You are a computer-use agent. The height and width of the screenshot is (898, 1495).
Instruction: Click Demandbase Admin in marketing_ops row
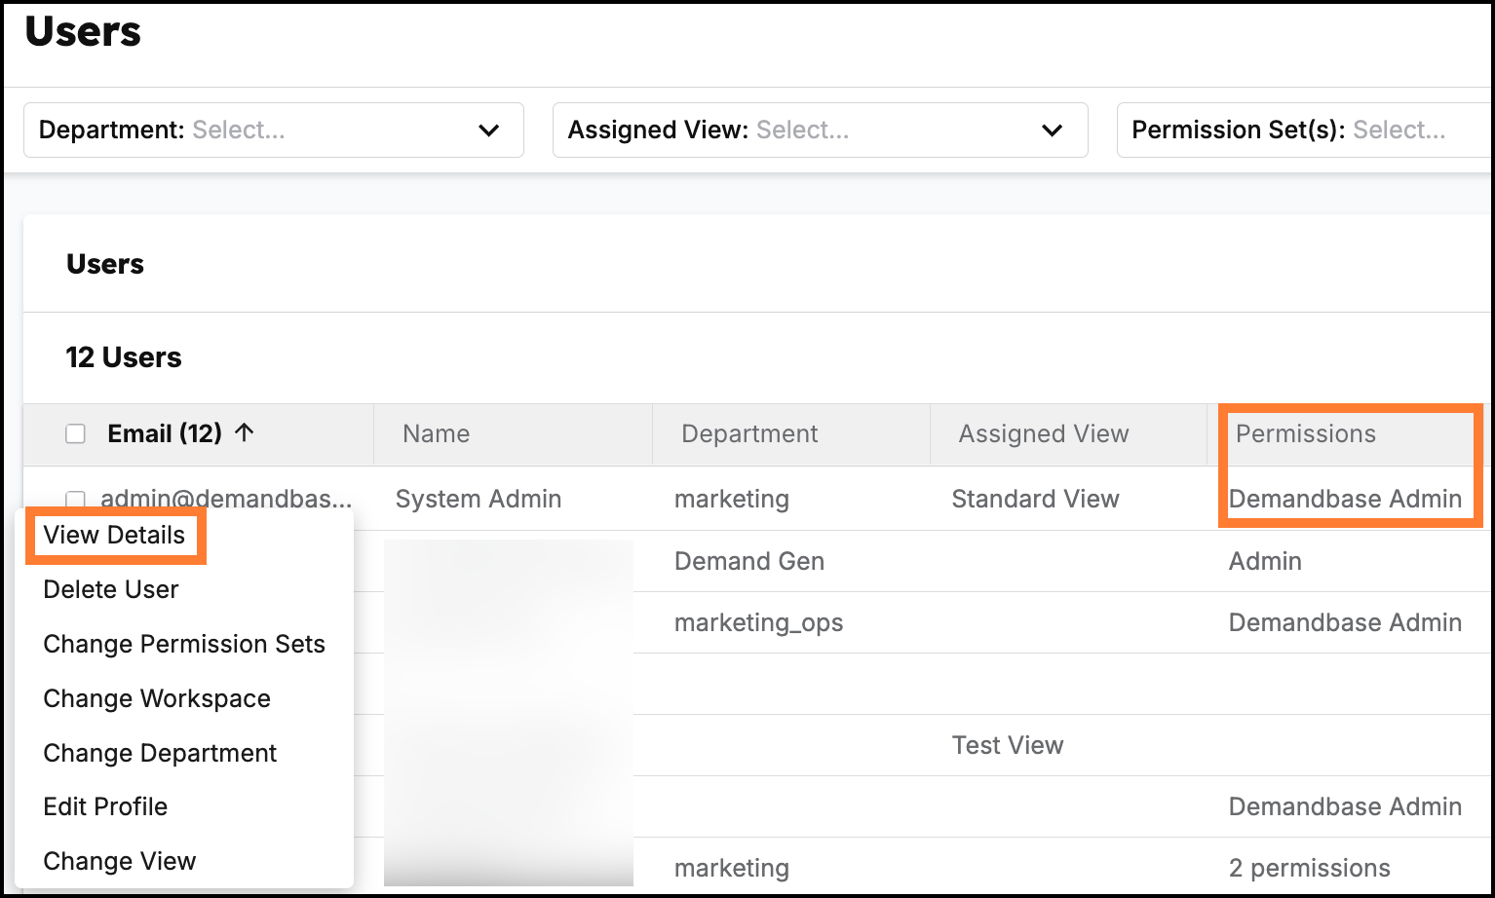[1345, 622]
